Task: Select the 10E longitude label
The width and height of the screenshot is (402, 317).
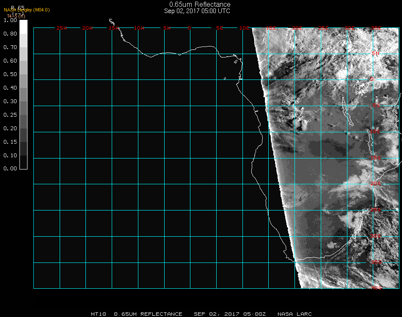Action: tap(244, 28)
